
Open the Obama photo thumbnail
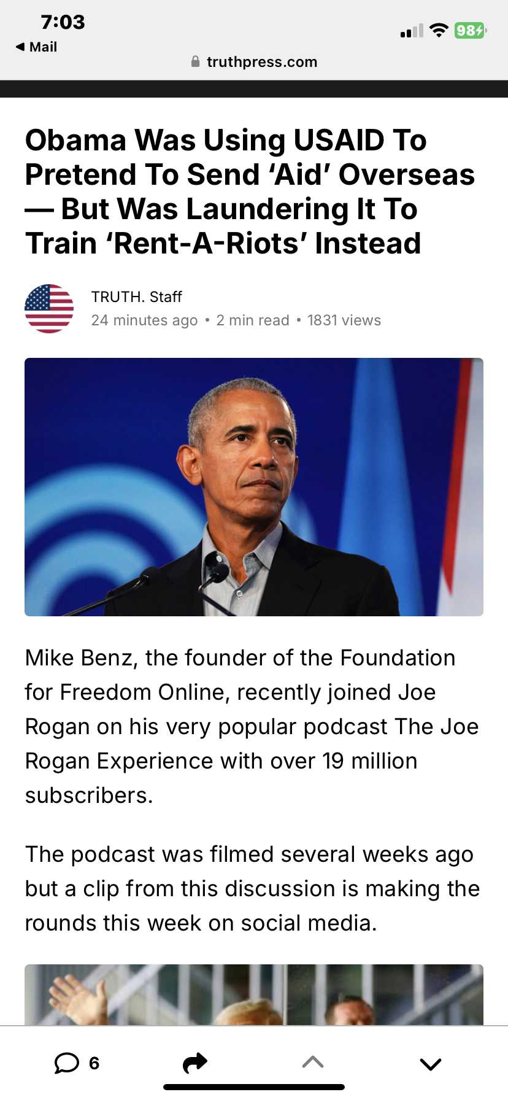[x=254, y=487]
